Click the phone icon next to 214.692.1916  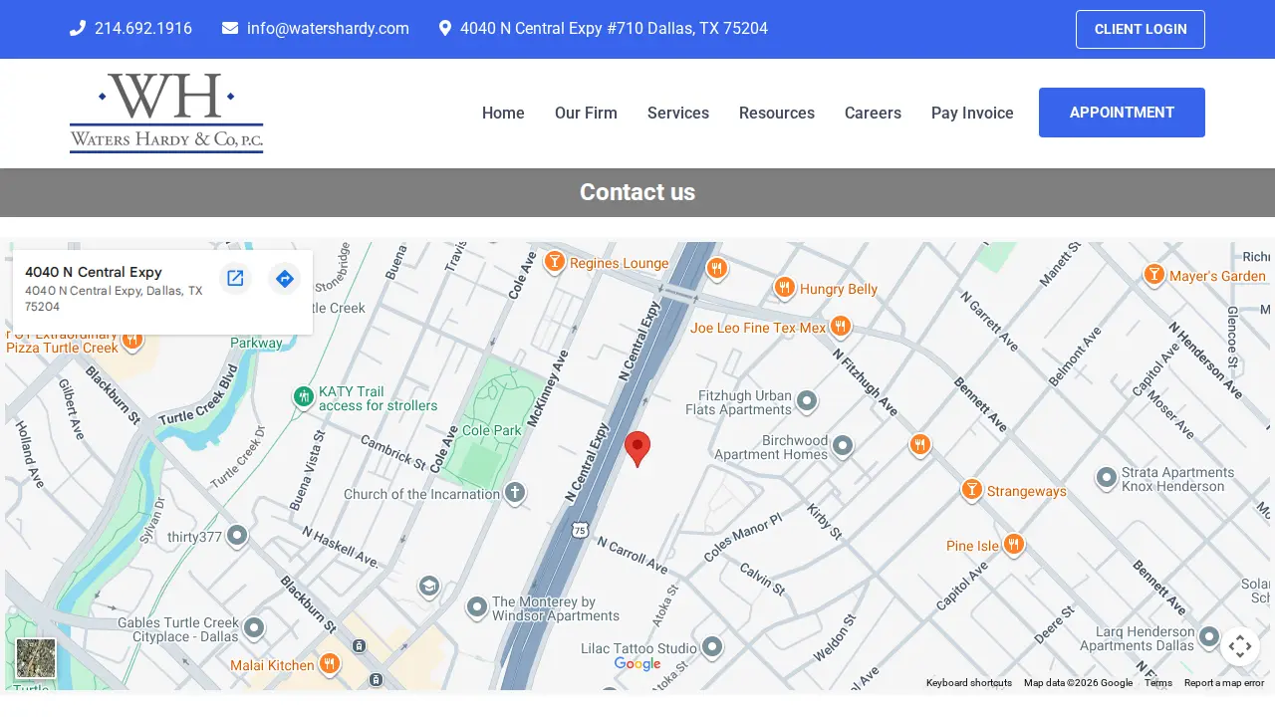[78, 28]
